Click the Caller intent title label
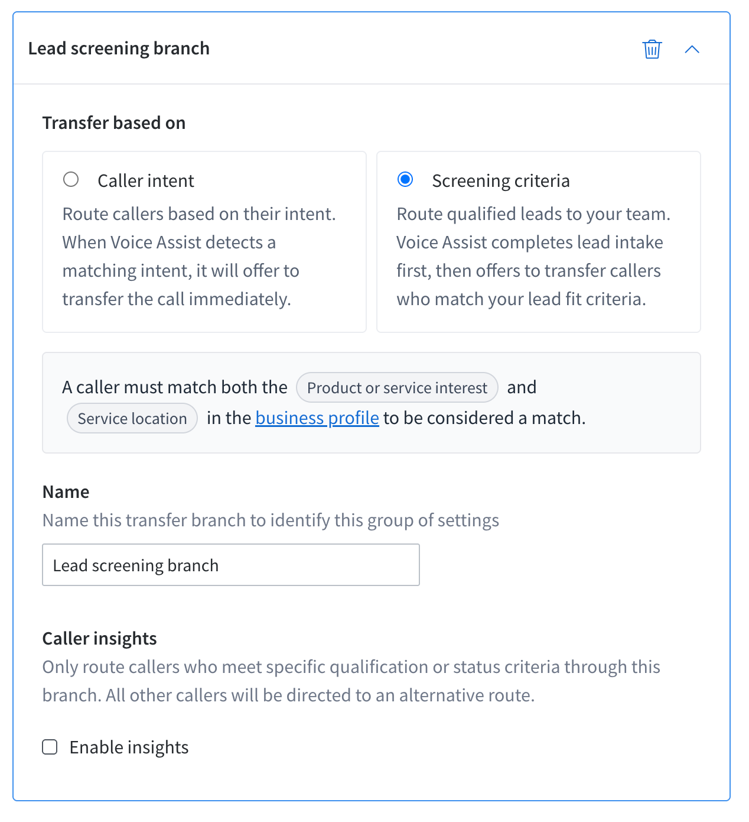Image resolution: width=749 pixels, height=822 pixels. 146,180
